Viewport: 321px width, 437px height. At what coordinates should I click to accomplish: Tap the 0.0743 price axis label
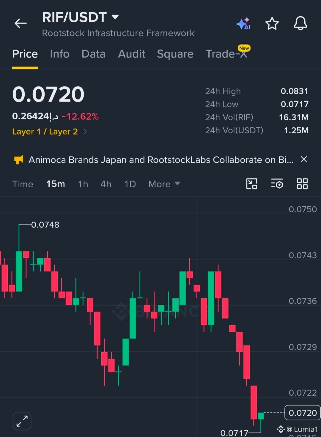[303, 255]
